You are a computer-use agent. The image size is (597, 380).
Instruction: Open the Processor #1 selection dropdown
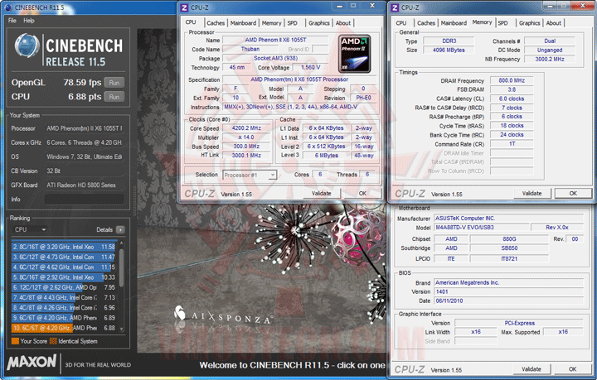250,175
